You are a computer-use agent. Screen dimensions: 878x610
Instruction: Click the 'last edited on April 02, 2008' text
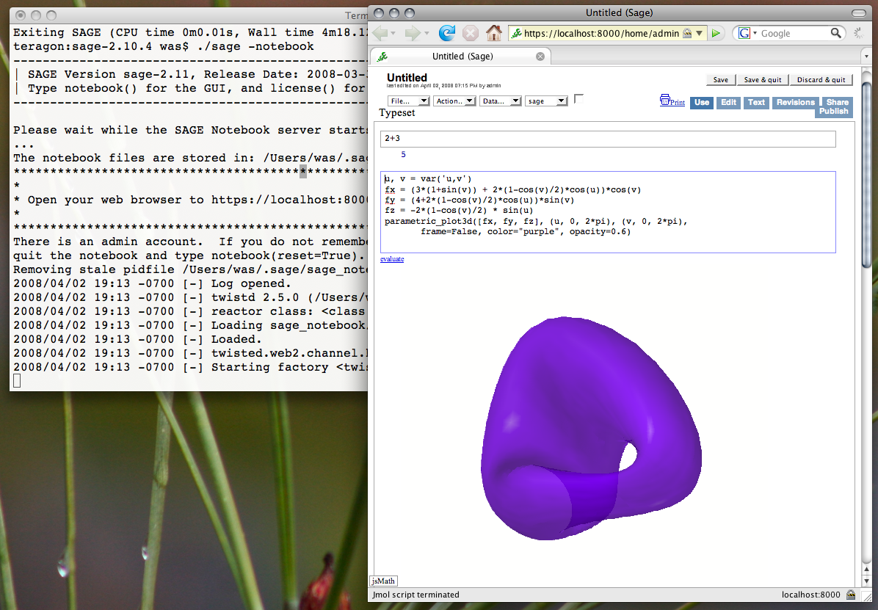click(443, 86)
